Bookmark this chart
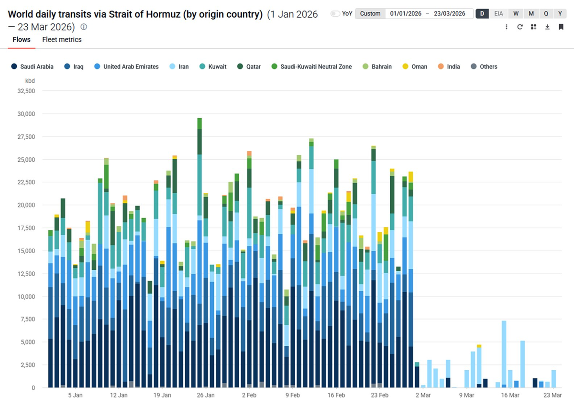 [x=561, y=27]
